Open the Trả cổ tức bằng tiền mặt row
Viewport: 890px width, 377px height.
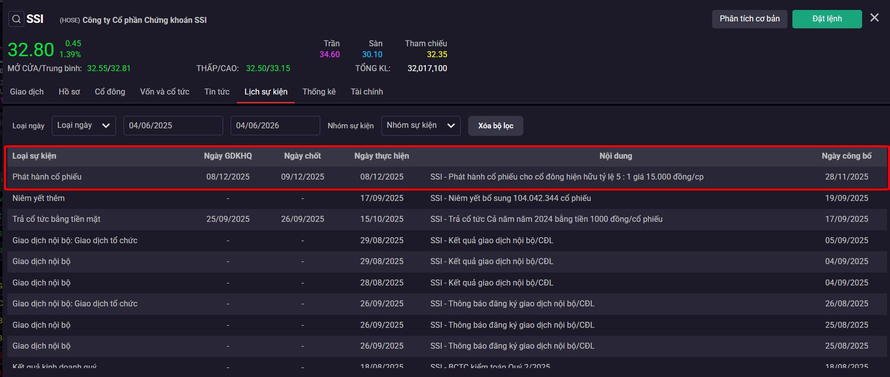click(447, 219)
